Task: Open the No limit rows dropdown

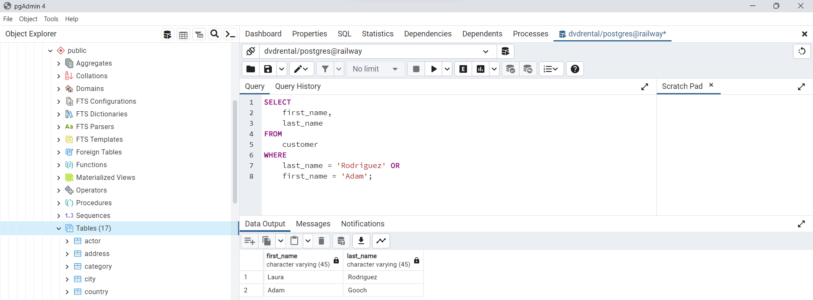Action: [x=376, y=69]
